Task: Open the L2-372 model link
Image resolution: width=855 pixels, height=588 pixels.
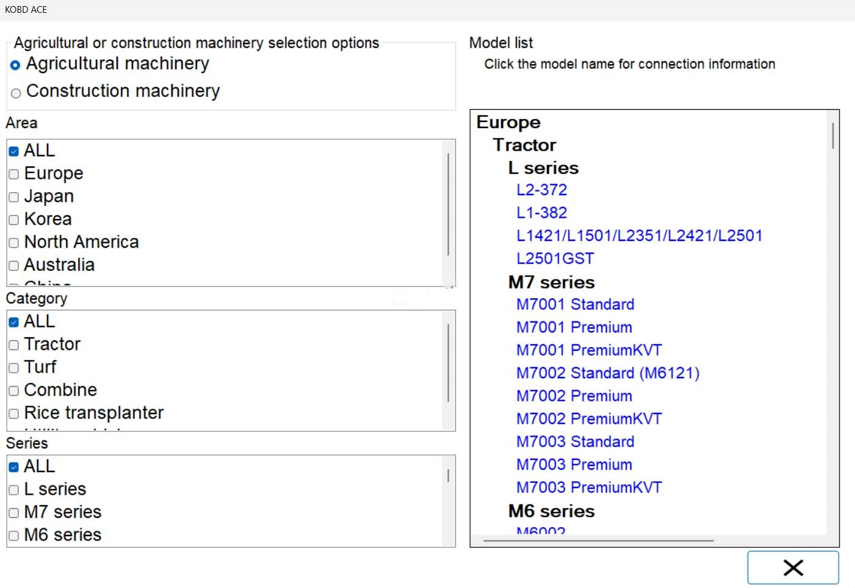Action: [541, 190]
